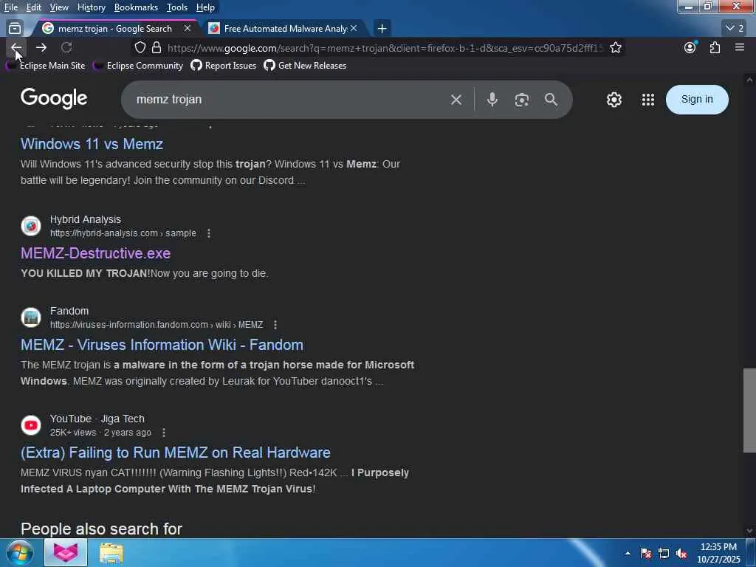List all tabs dropdown showing 2
Screen dimensions: 756x567
tap(735, 29)
